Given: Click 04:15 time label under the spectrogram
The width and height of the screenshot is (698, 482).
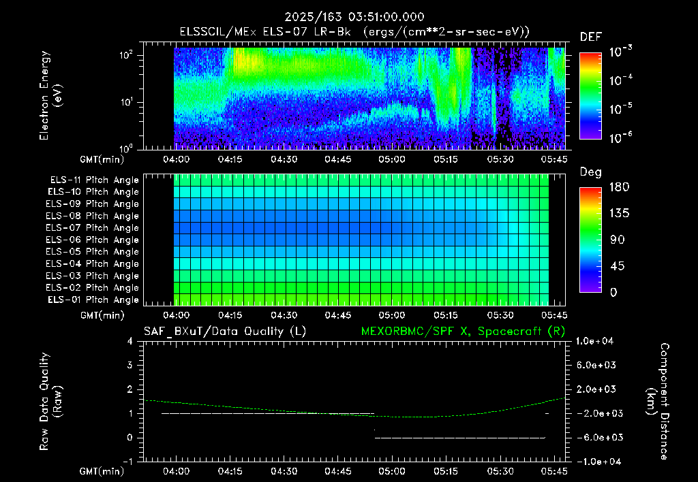Looking at the screenshot, I should [x=230, y=159].
